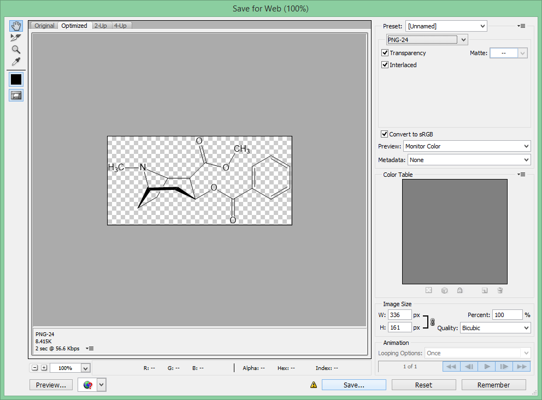Expand the Metadata dropdown
Image resolution: width=542 pixels, height=400 pixels.
[x=469, y=160]
